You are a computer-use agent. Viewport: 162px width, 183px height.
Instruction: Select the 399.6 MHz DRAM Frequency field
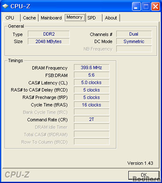tap(91, 67)
